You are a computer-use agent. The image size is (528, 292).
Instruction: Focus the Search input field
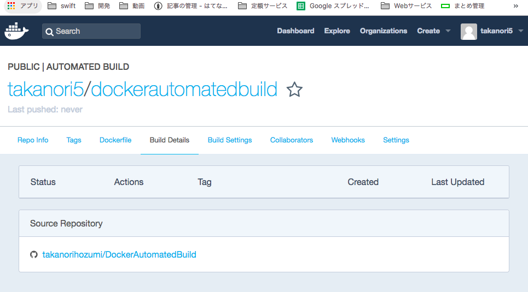click(91, 31)
